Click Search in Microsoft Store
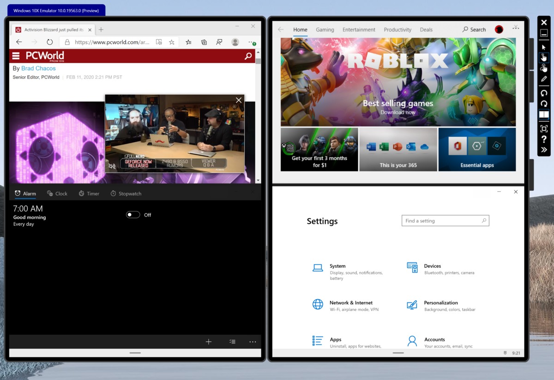 pyautogui.click(x=474, y=30)
